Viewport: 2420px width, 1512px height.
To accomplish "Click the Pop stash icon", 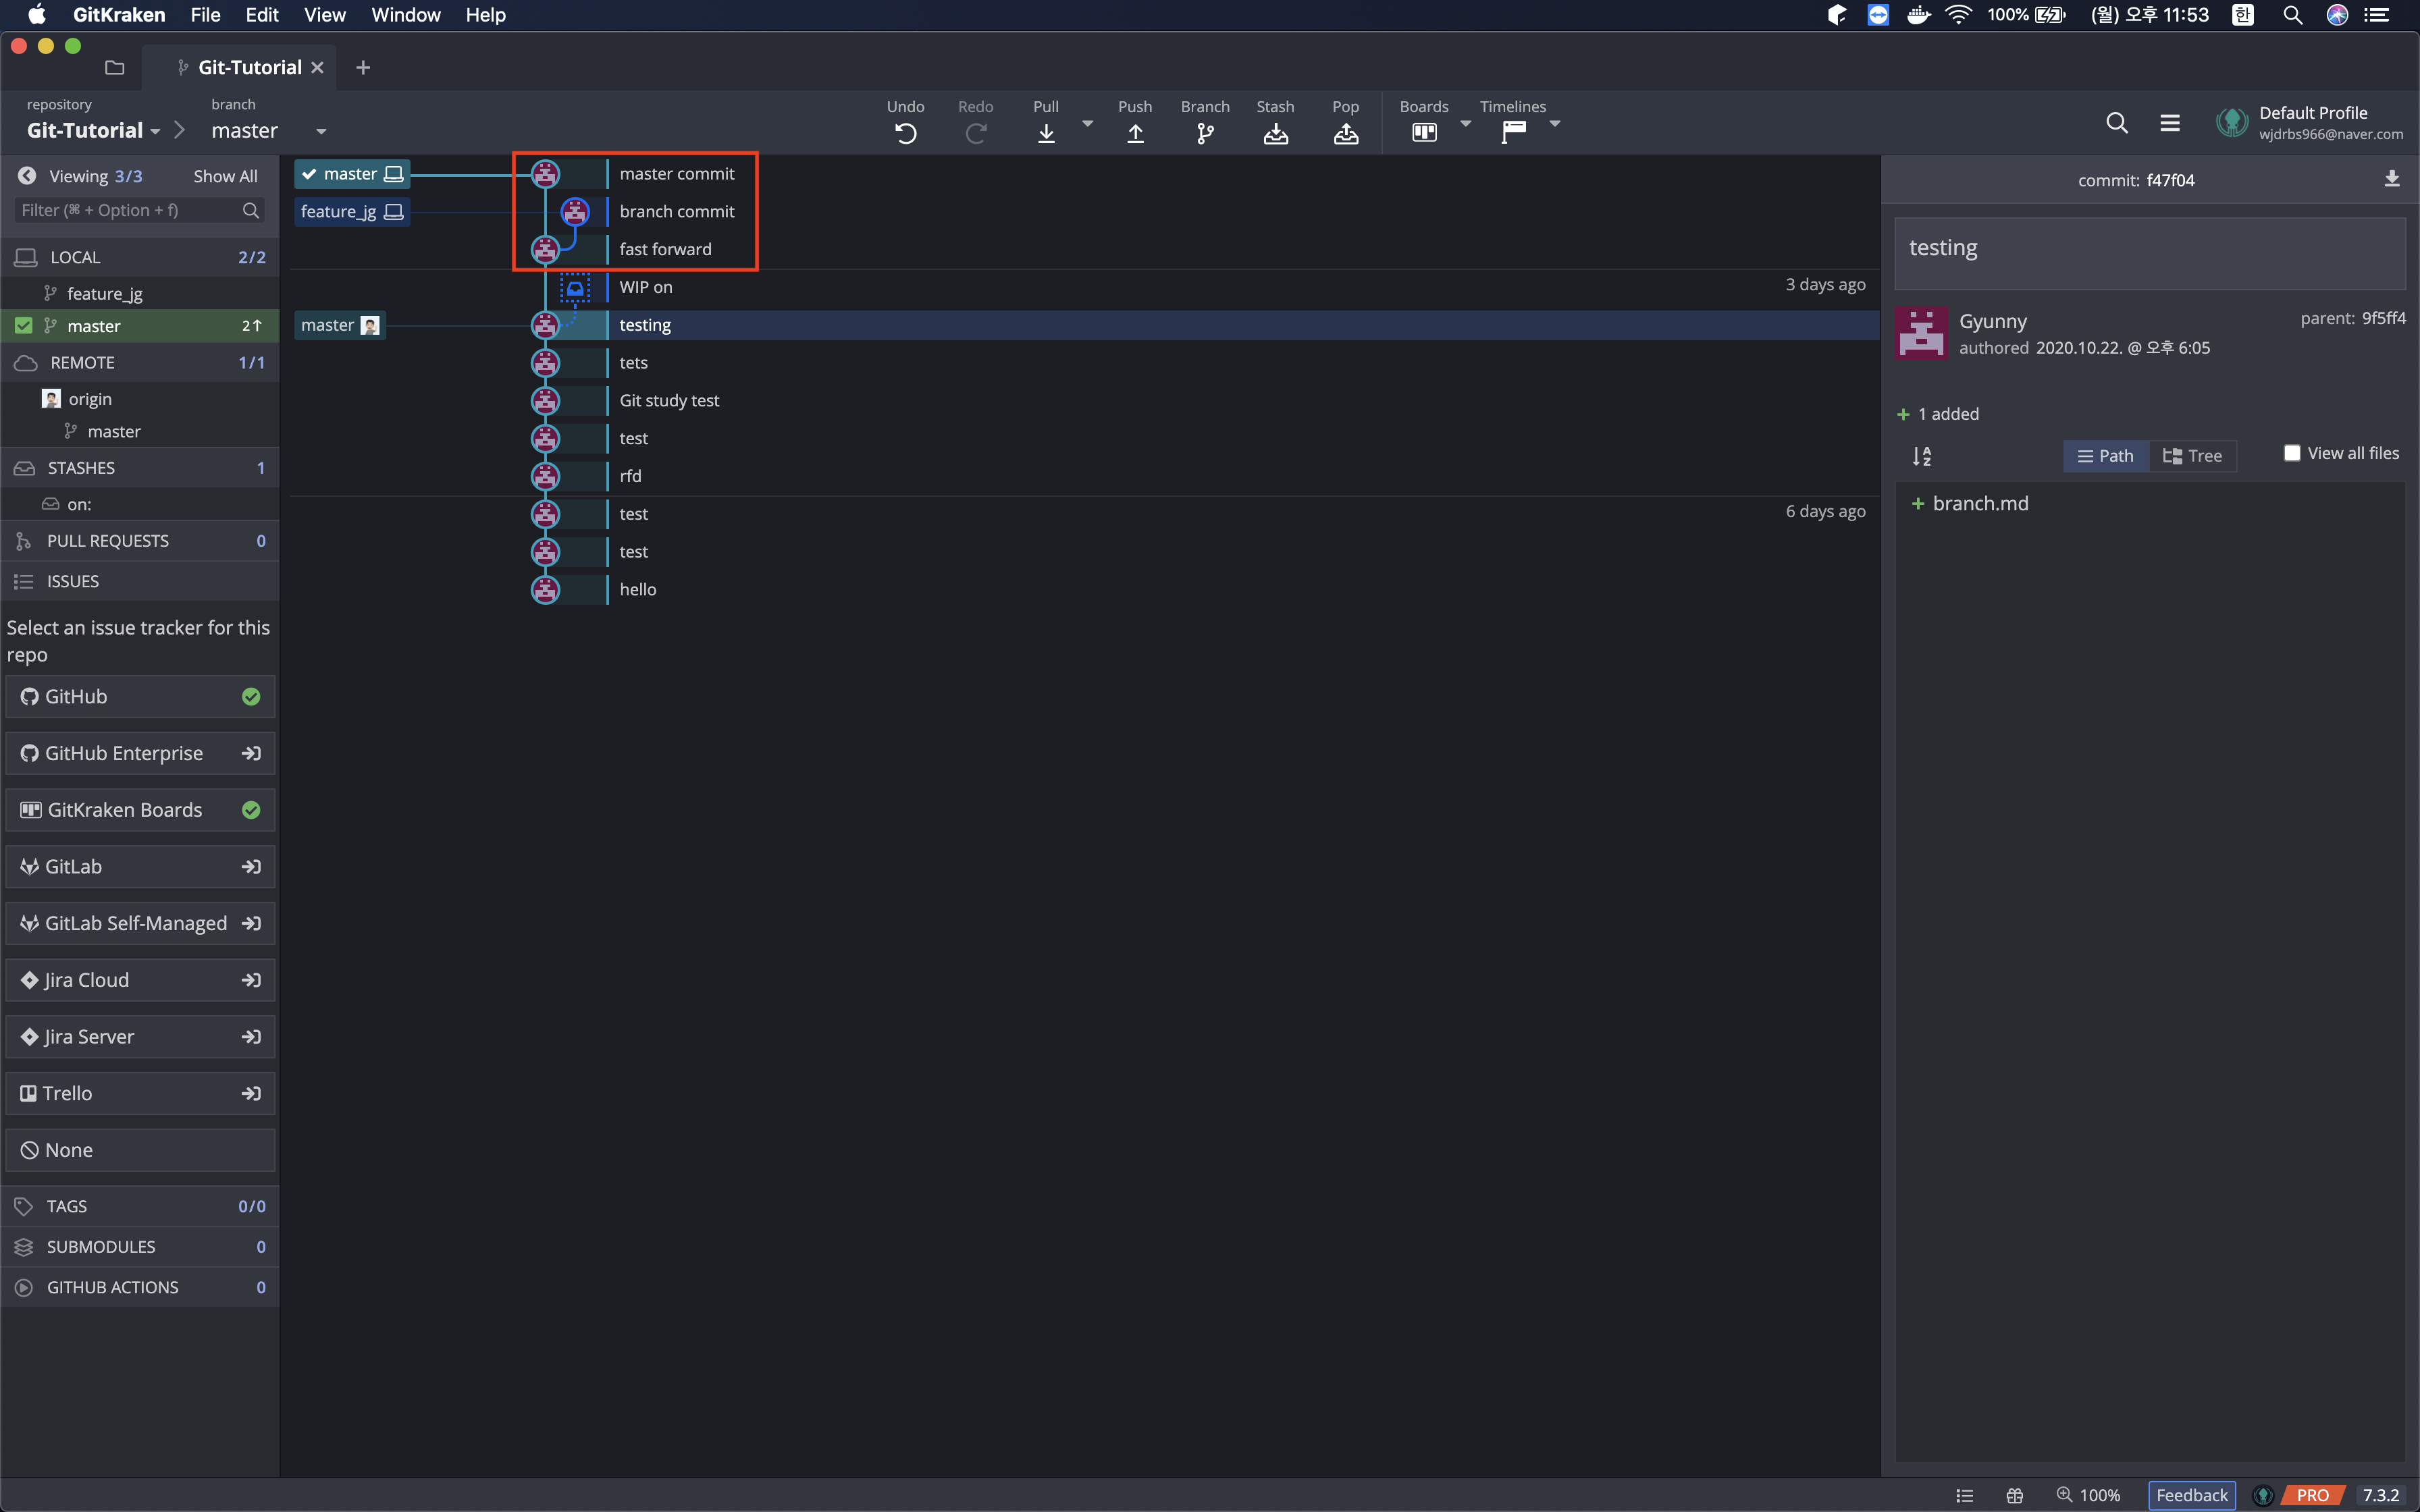I will pos(1345,133).
